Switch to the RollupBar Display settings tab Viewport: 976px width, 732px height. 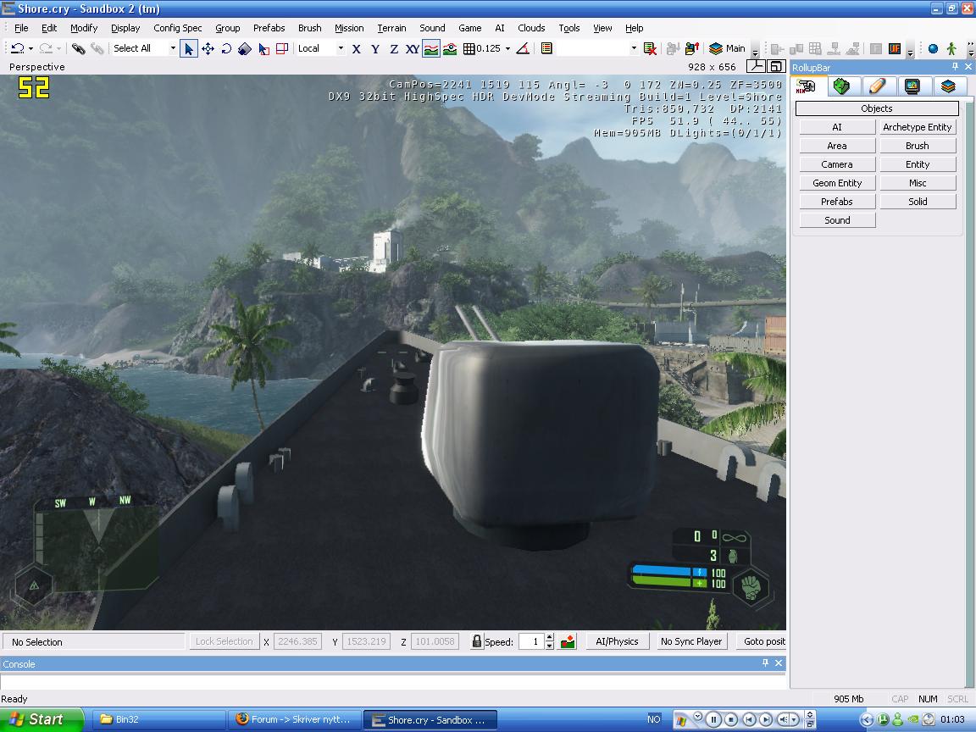click(912, 86)
